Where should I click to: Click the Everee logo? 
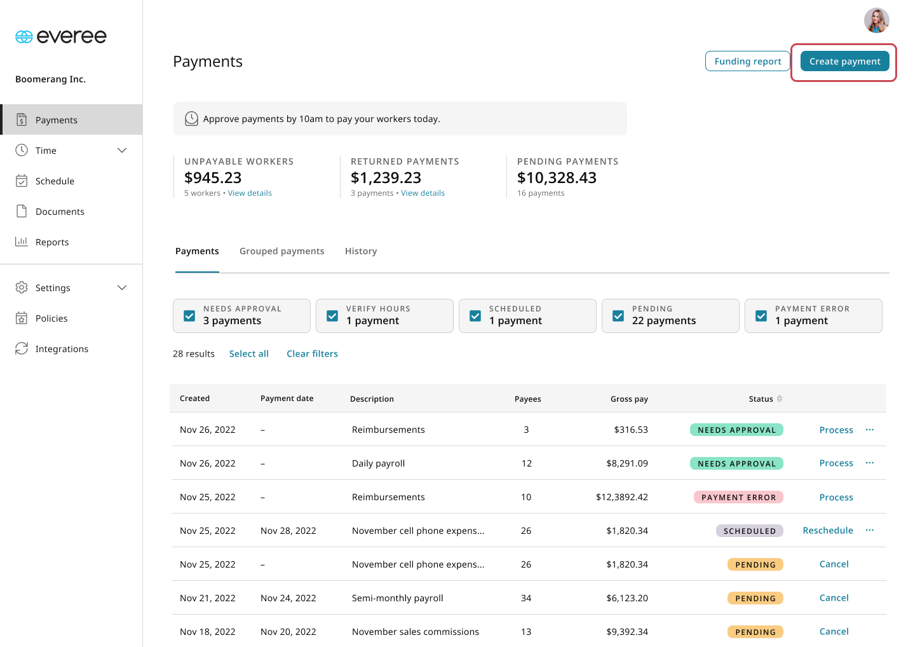[x=60, y=36]
